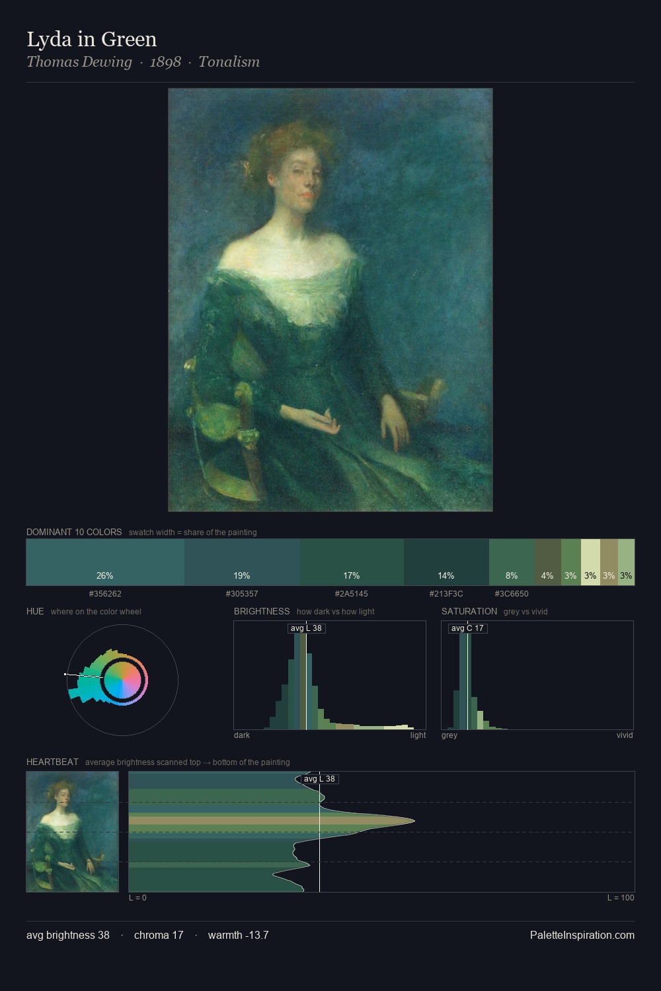Click the 'dark' axis label
The width and height of the screenshot is (661, 991).
click(242, 735)
